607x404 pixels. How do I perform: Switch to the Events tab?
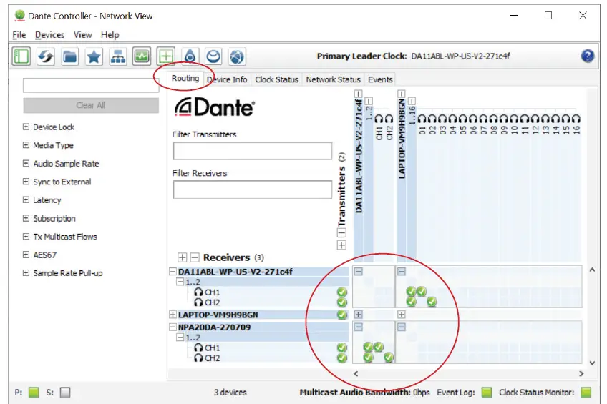(x=380, y=79)
